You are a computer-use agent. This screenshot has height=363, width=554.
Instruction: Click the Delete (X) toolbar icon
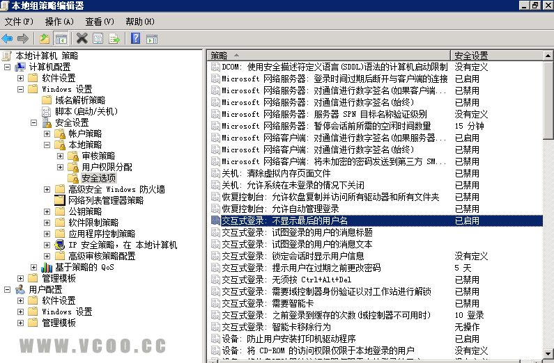coord(82,38)
